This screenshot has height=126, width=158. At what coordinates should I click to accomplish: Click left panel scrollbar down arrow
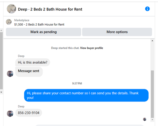pyautogui.click(x=1, y=92)
